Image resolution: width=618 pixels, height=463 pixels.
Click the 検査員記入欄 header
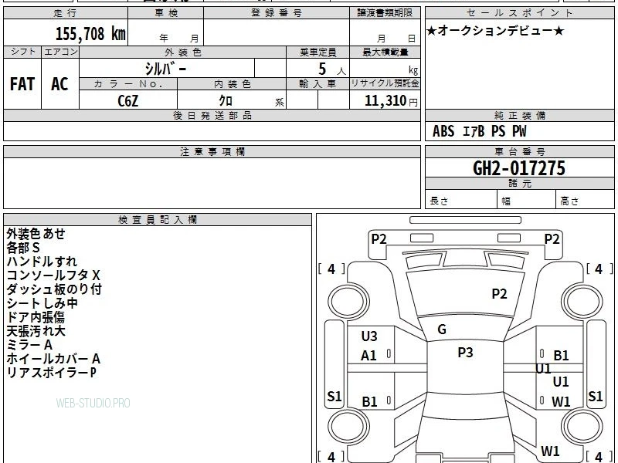point(158,220)
